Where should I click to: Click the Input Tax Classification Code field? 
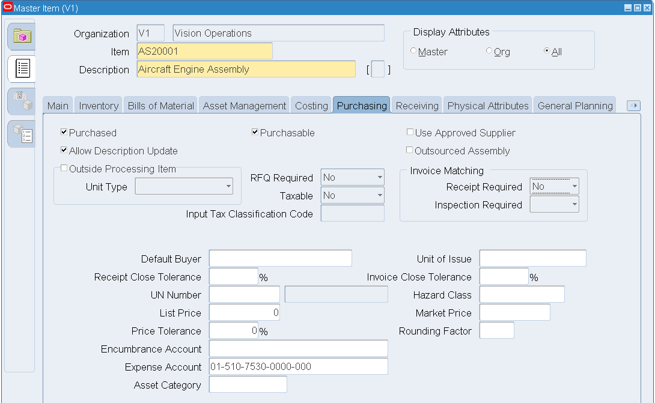coord(353,213)
